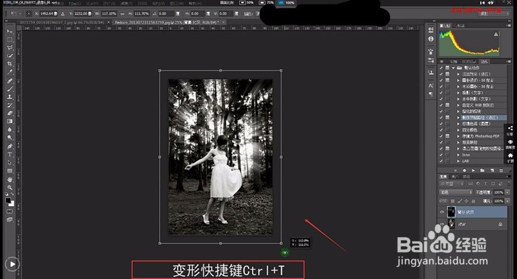Image resolution: width=517 pixels, height=279 pixels.
Task: Open the opacity slider dropdown arrow
Action: [x=507, y=192]
